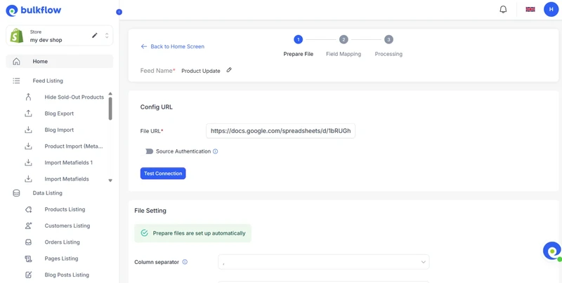Viewport: 562px width, 283px height.
Task: Click the bulkflow logo
Action: 33,11
